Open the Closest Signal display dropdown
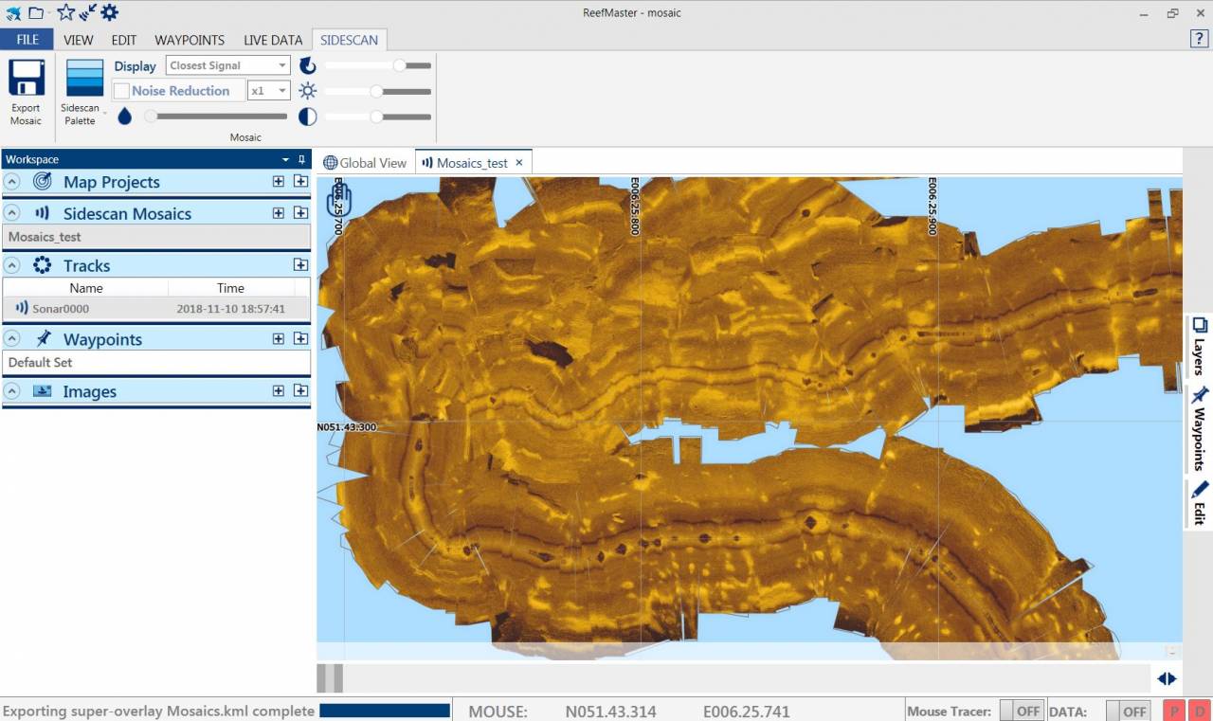Viewport: 1213px width, 721px height. (227, 65)
